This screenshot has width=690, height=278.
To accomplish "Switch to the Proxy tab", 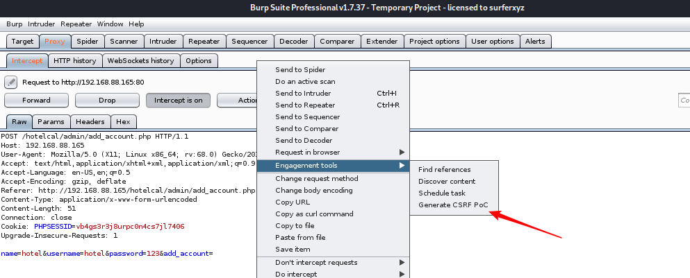I will point(55,42).
